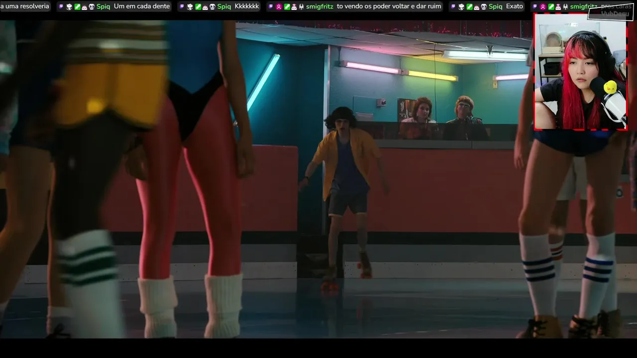This screenshot has width=637, height=358.
Task: Click chat text 'a uma resolveria'
Action: [x=25, y=6]
